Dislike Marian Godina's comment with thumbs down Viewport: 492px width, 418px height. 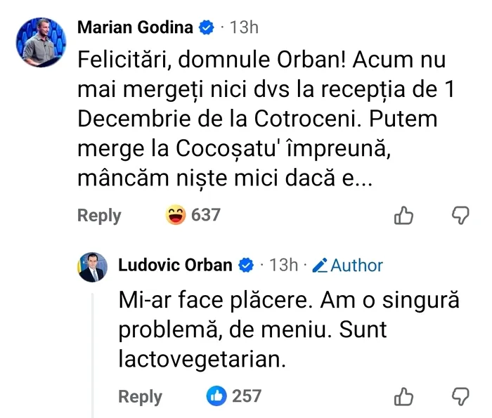point(460,216)
